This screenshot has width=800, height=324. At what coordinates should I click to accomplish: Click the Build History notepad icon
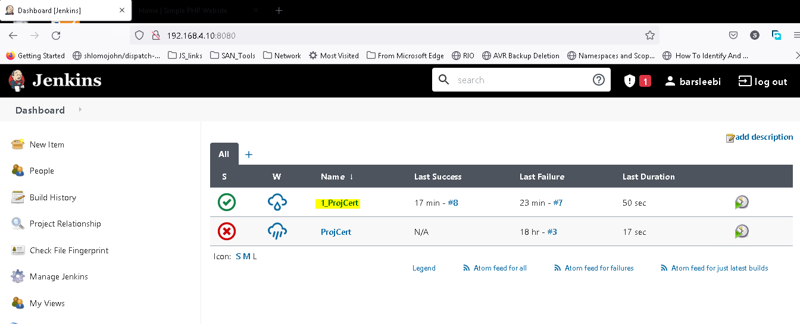tap(18, 197)
